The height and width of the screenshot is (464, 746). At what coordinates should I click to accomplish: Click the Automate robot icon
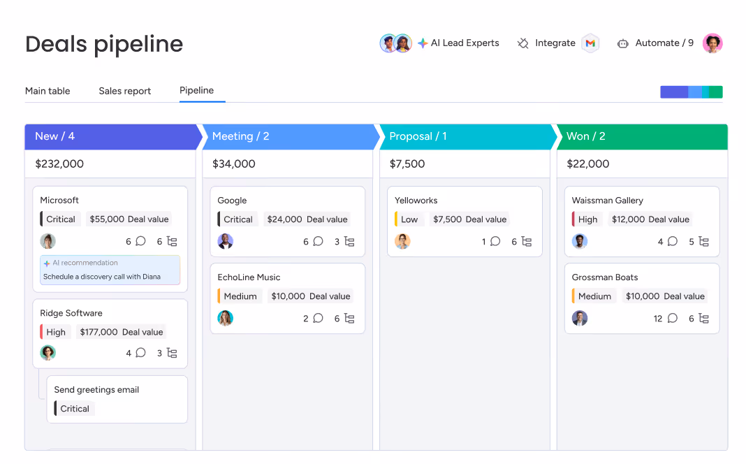pos(623,44)
